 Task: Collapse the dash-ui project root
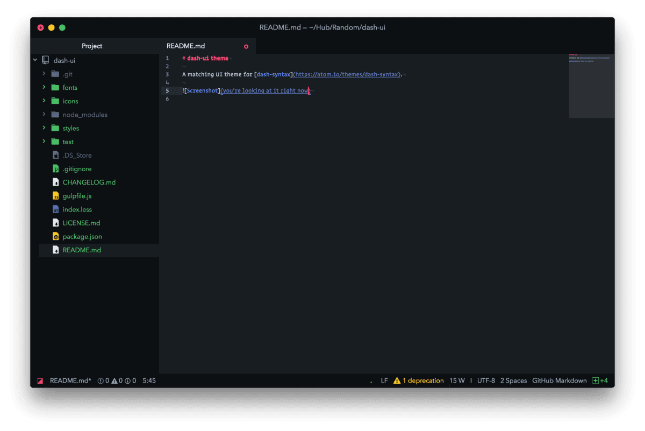[x=35, y=60]
